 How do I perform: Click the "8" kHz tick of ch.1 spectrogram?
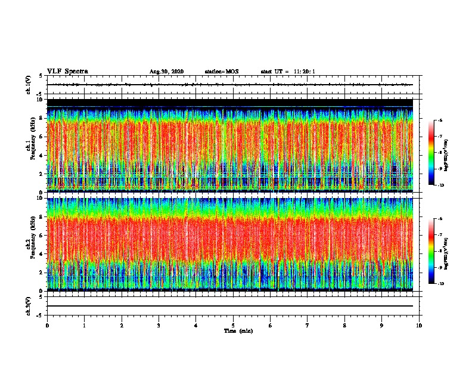(x=41, y=118)
